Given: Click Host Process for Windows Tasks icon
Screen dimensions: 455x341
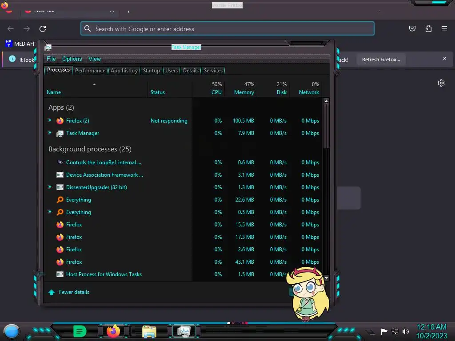Looking at the screenshot, I should pos(60,274).
